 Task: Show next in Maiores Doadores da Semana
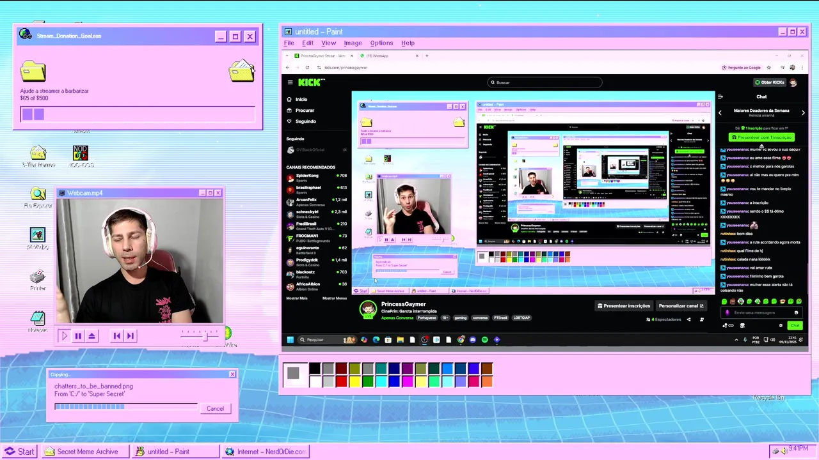(803, 113)
